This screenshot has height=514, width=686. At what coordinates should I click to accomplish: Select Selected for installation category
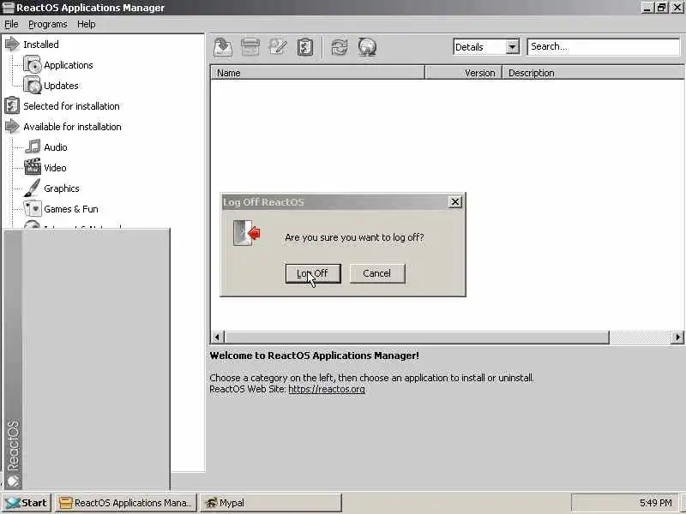[71, 106]
